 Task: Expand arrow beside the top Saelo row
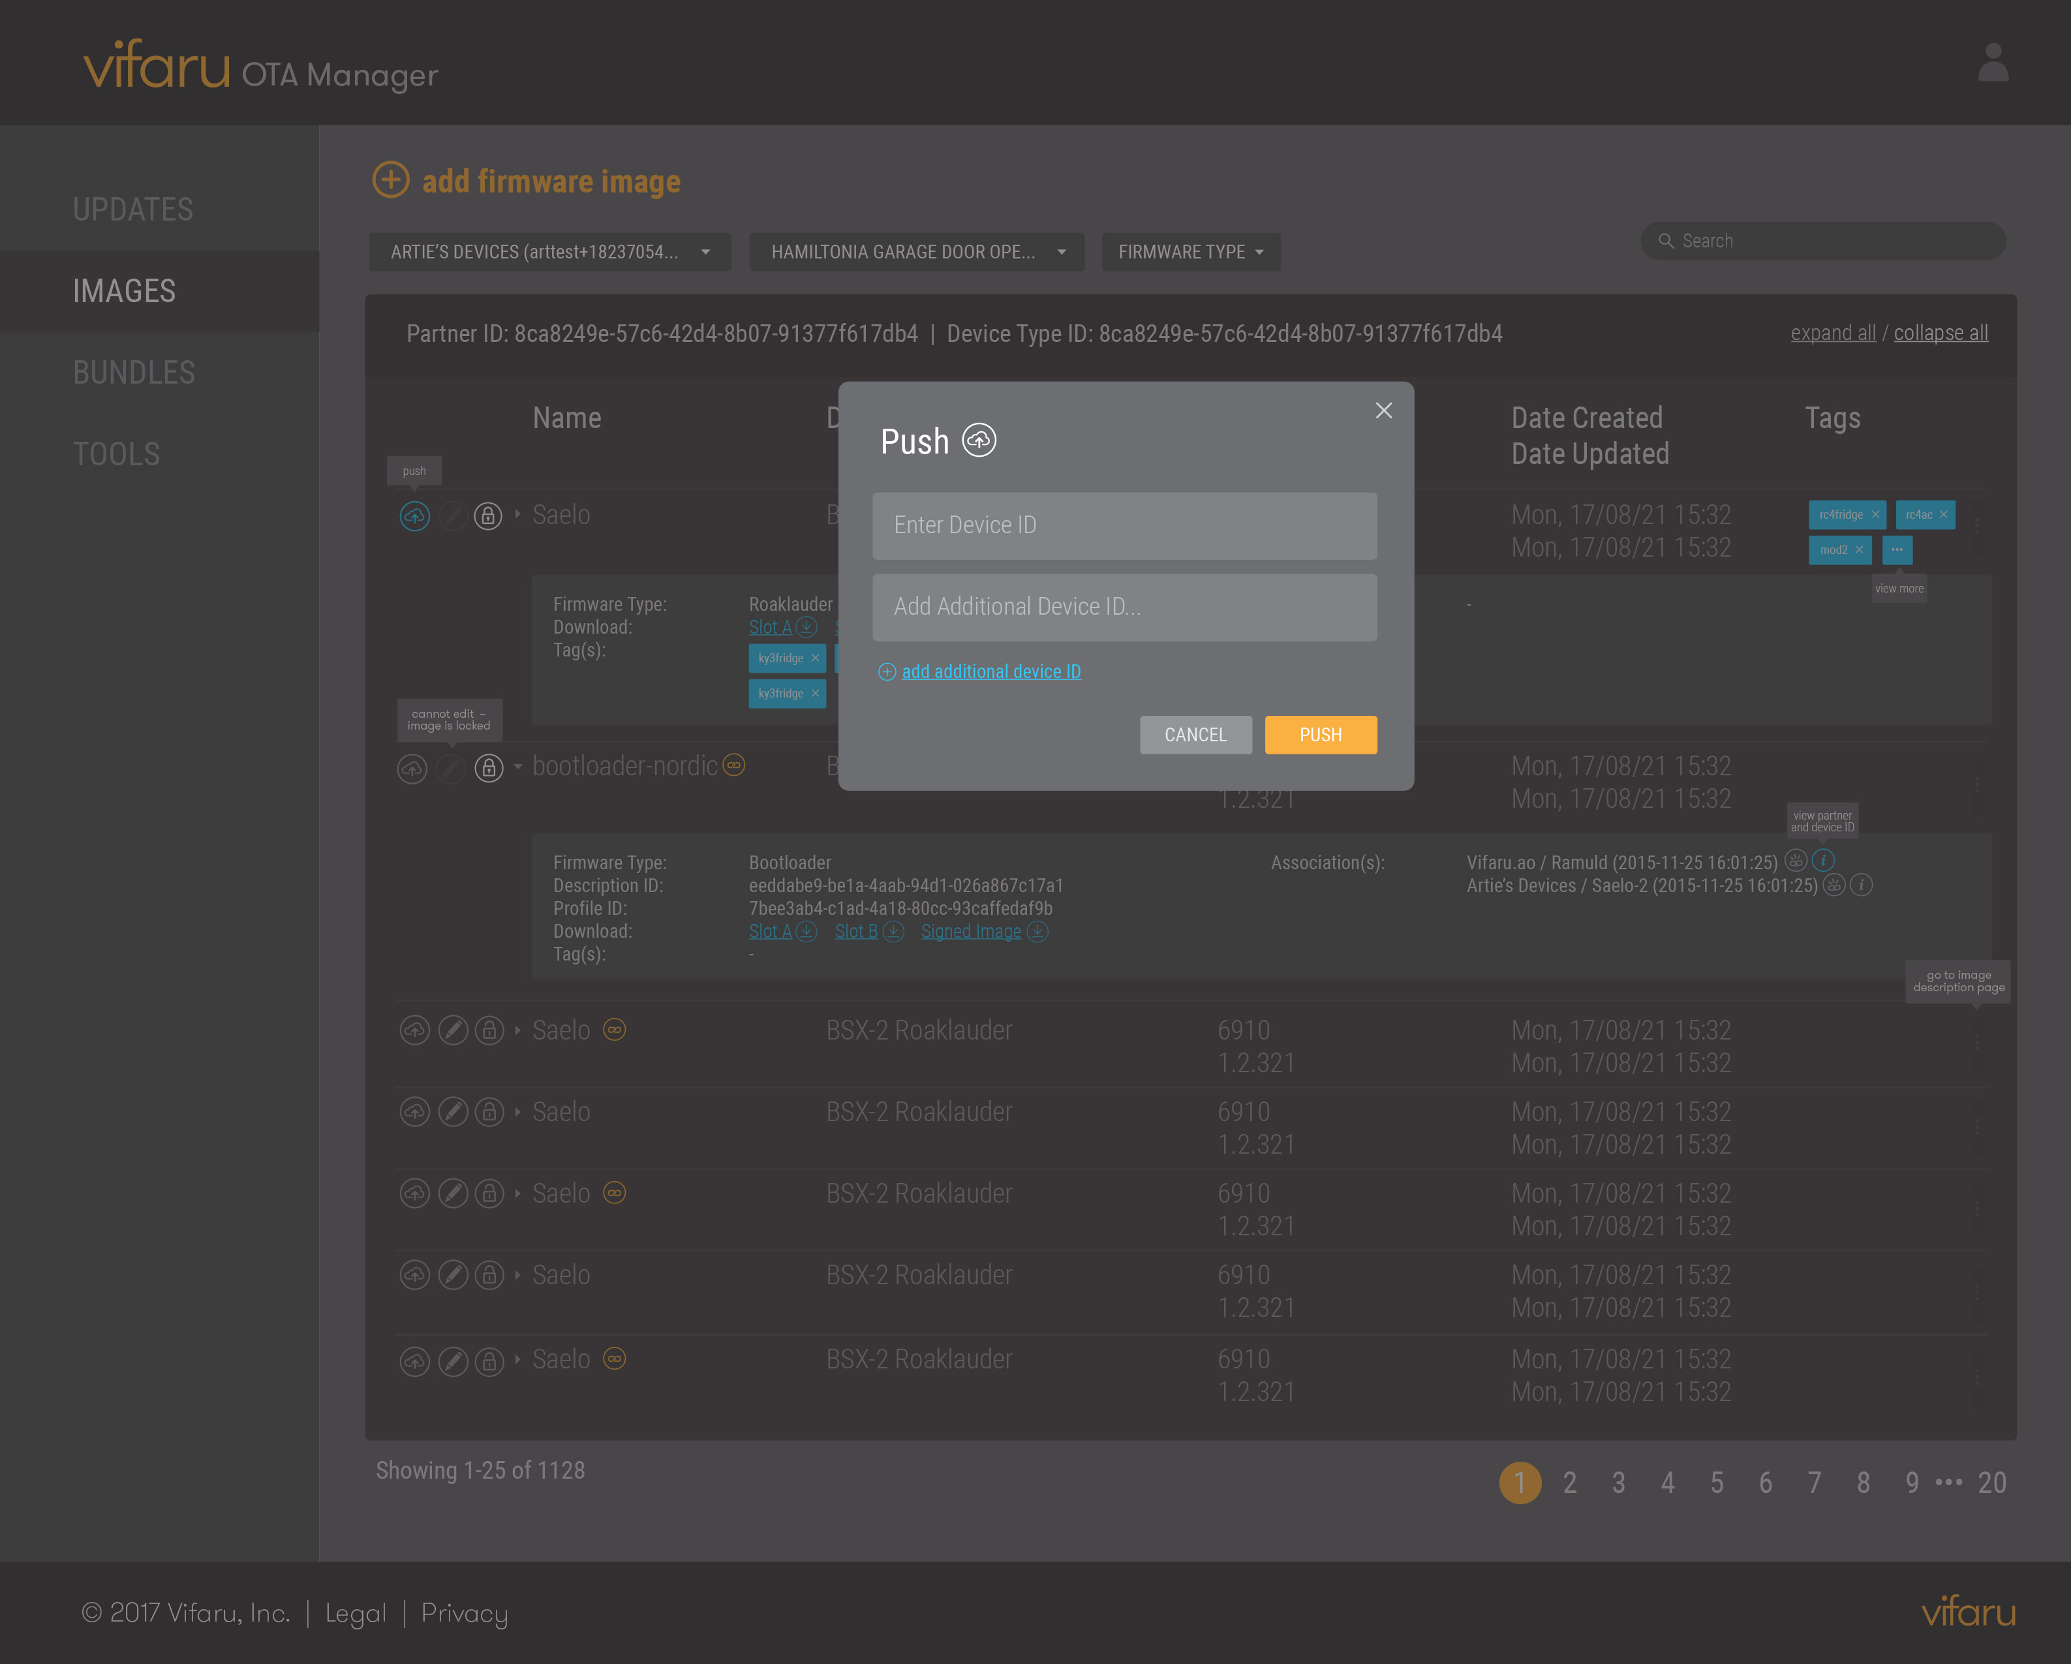tap(518, 514)
